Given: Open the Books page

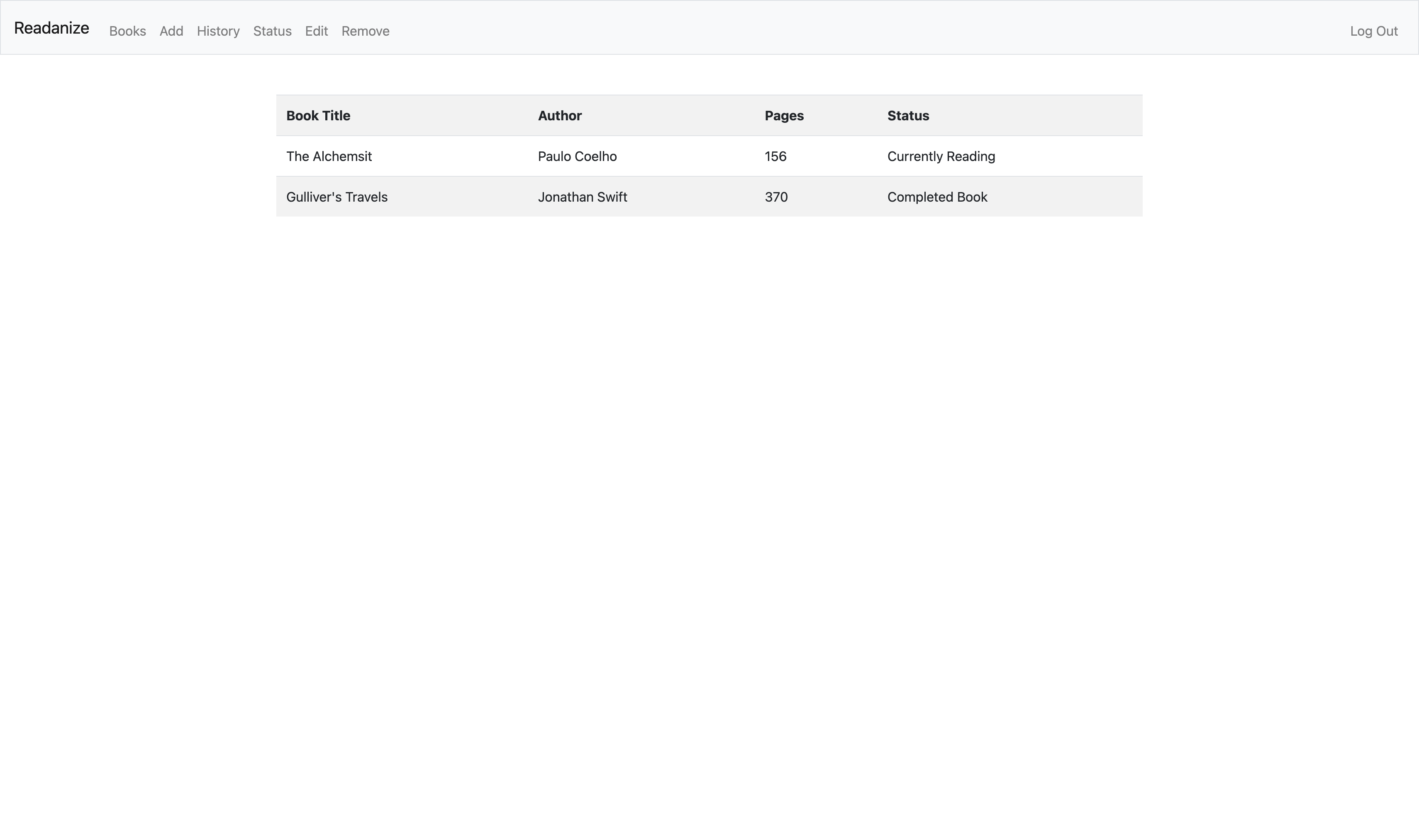Looking at the screenshot, I should click(x=127, y=31).
